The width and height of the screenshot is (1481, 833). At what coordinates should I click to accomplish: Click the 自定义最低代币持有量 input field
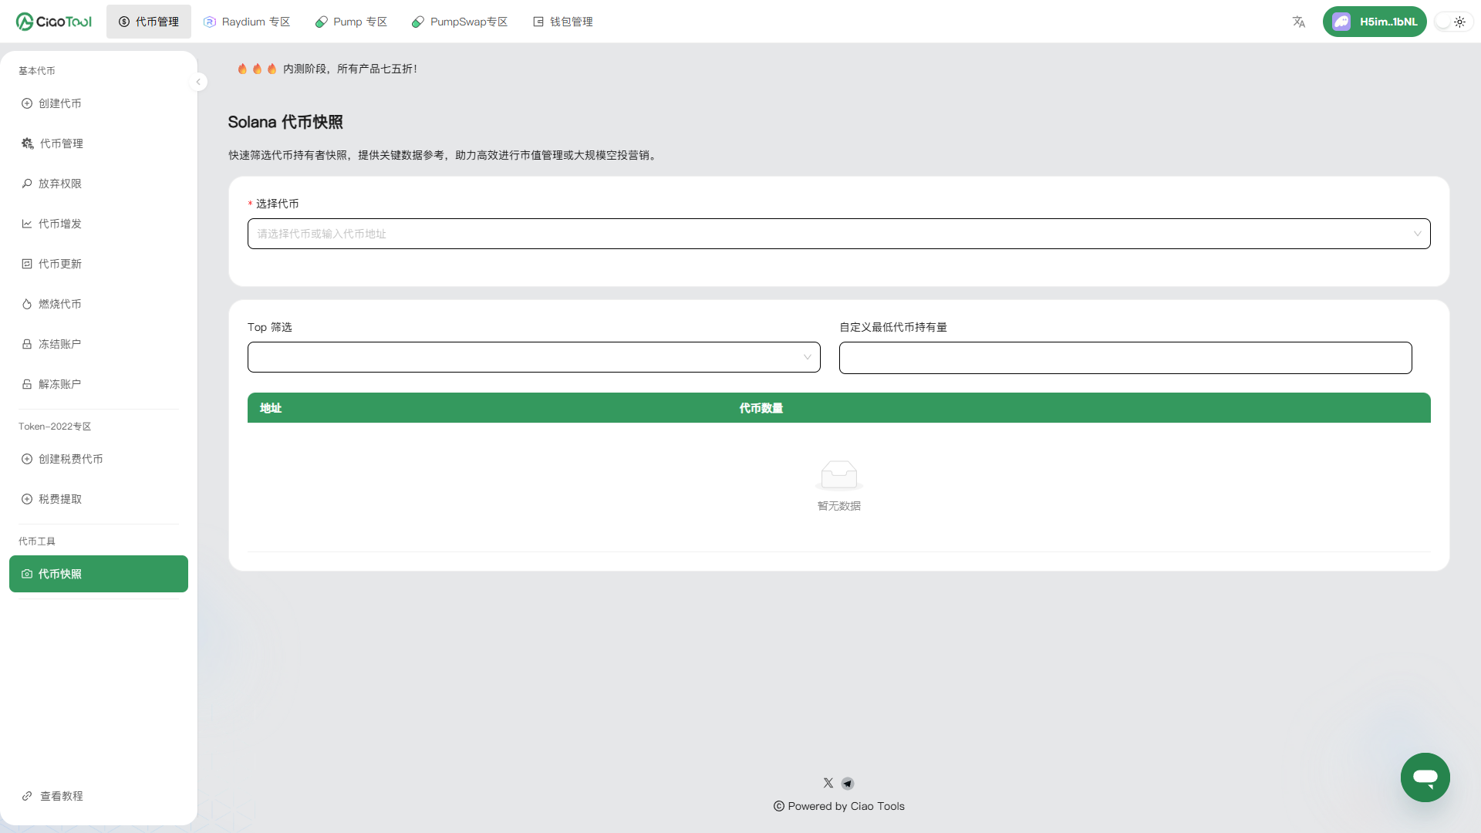[x=1125, y=358]
